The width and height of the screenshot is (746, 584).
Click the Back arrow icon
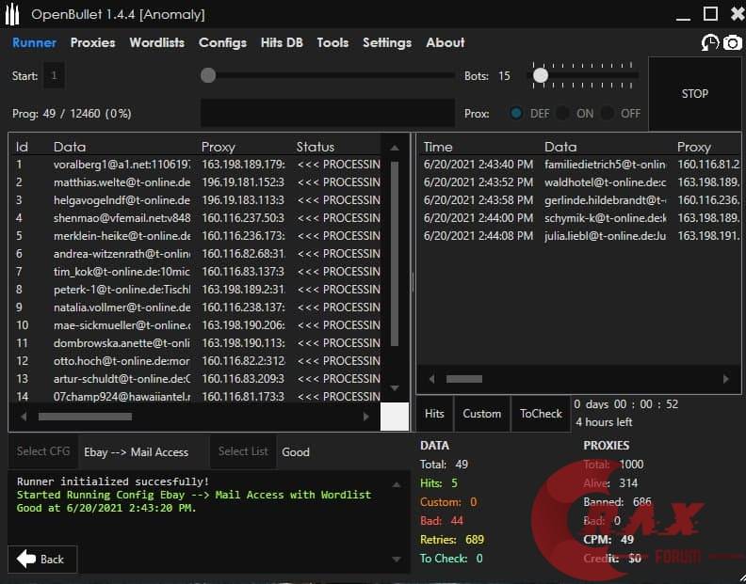coord(26,559)
